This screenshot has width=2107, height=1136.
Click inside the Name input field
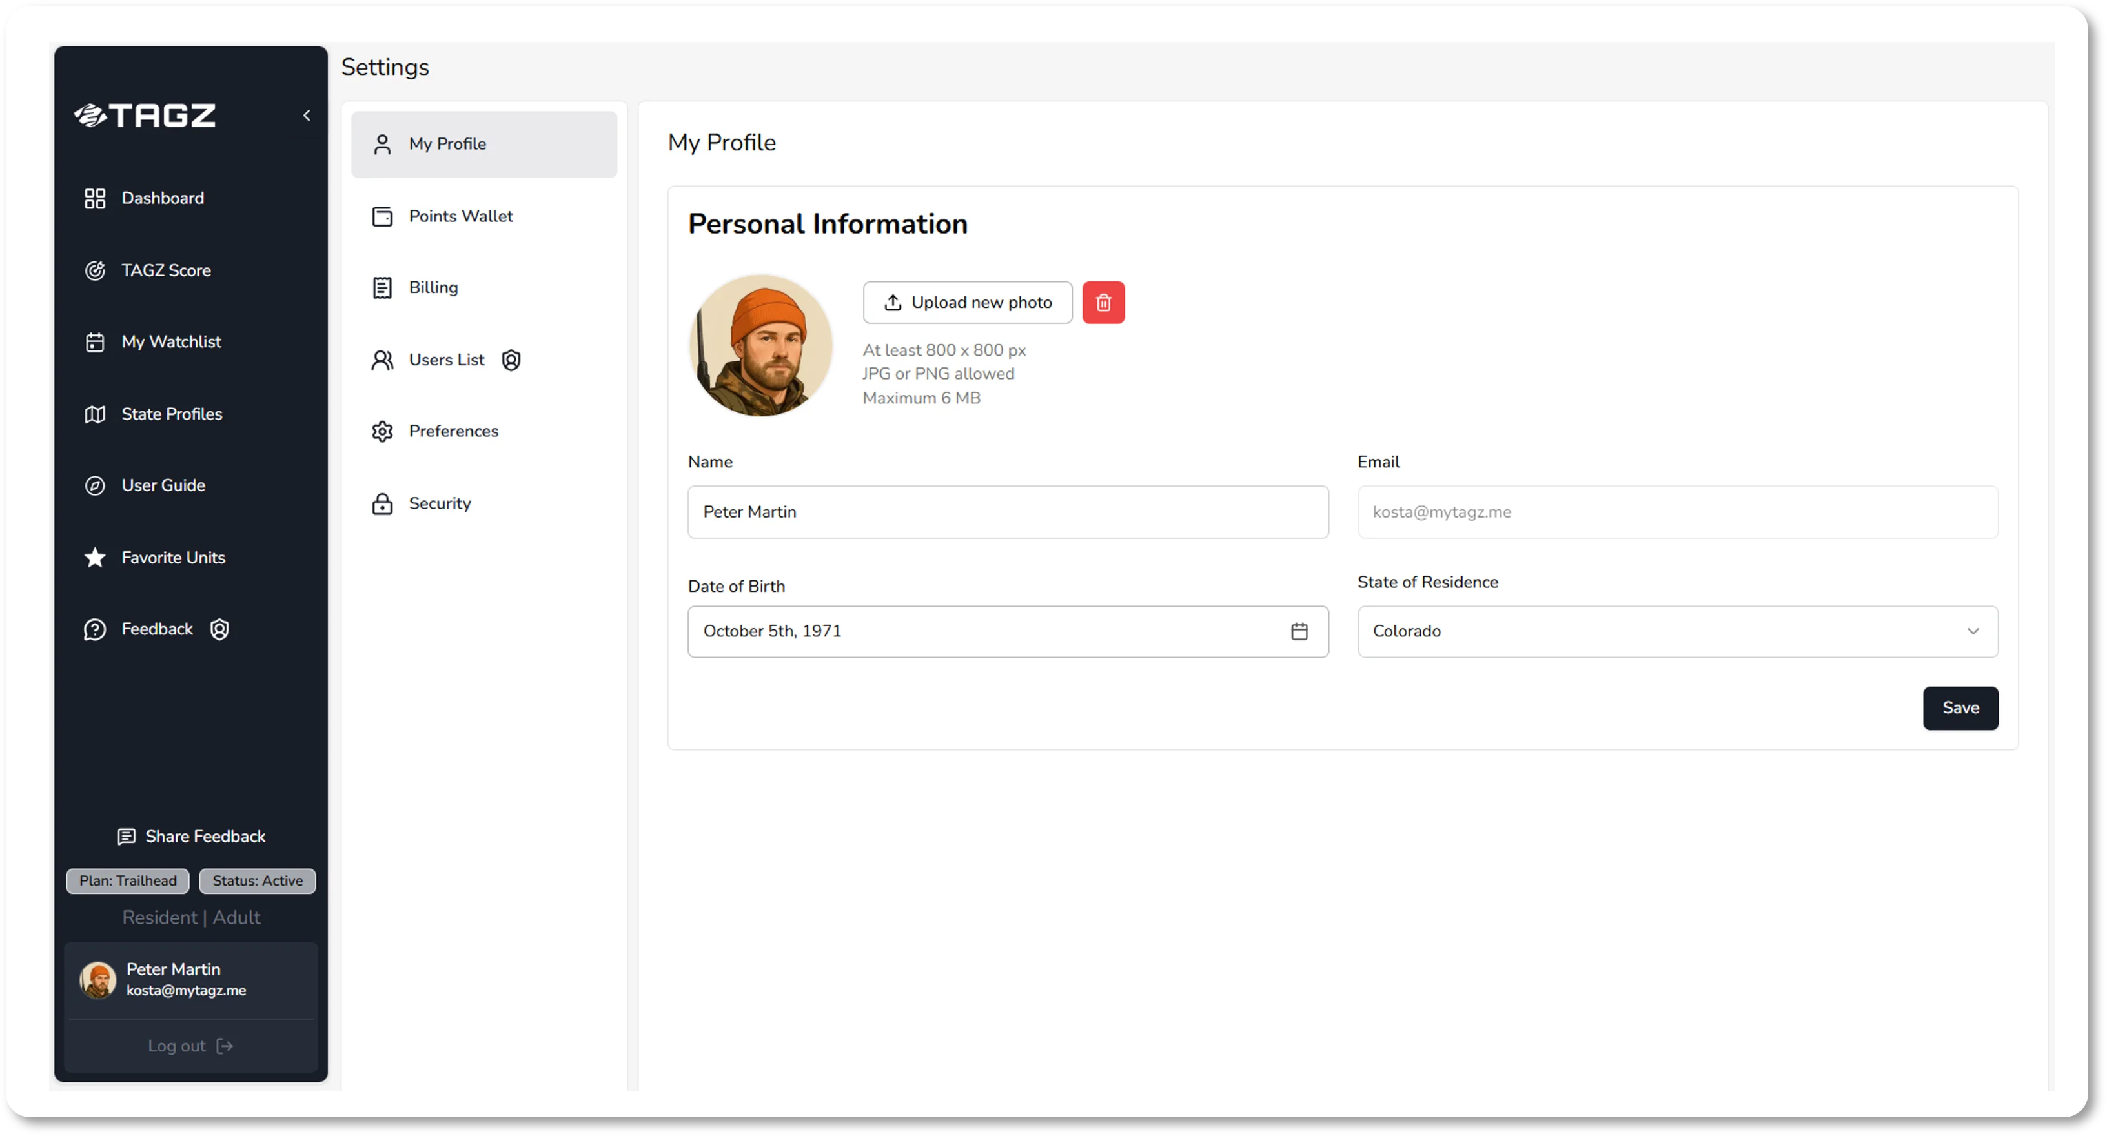coord(1008,512)
